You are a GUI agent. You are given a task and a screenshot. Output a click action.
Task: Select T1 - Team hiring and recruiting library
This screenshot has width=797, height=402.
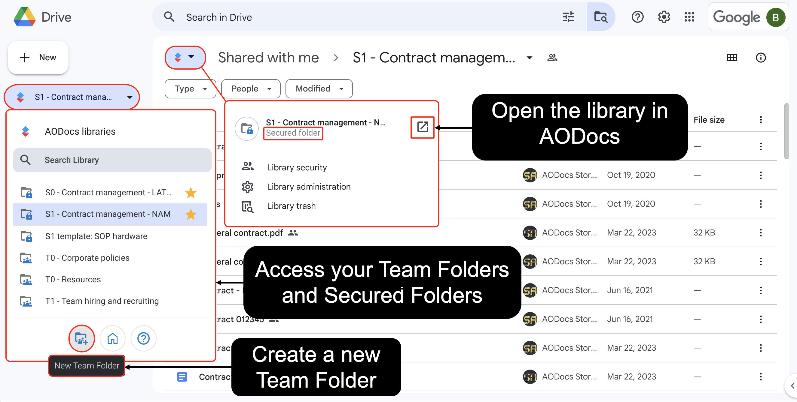click(x=110, y=301)
